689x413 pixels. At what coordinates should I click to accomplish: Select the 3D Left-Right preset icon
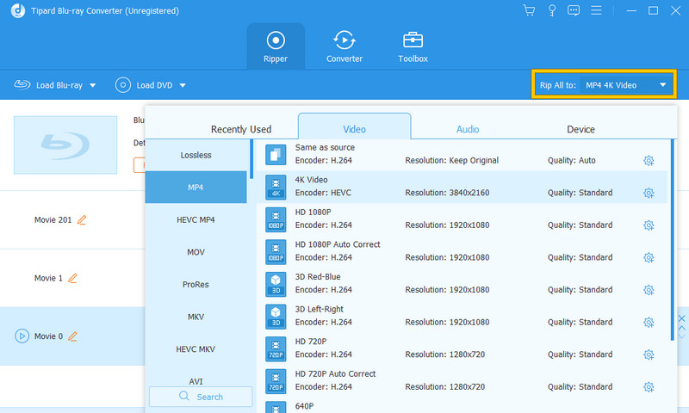[276, 317]
